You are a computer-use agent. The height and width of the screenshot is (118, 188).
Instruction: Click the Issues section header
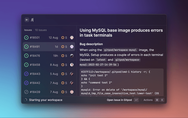click(x=28, y=30)
